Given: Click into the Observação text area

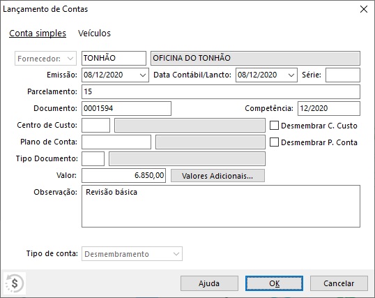Looking at the screenshot, I should coord(221,207).
